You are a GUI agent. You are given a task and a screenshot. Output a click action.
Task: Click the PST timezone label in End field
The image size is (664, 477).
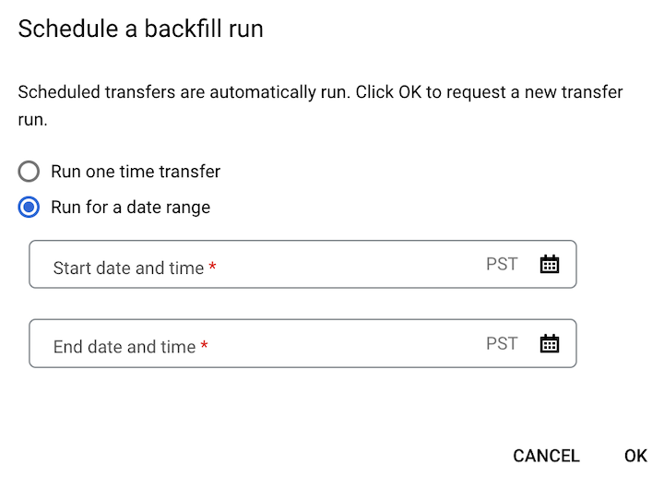tap(502, 344)
